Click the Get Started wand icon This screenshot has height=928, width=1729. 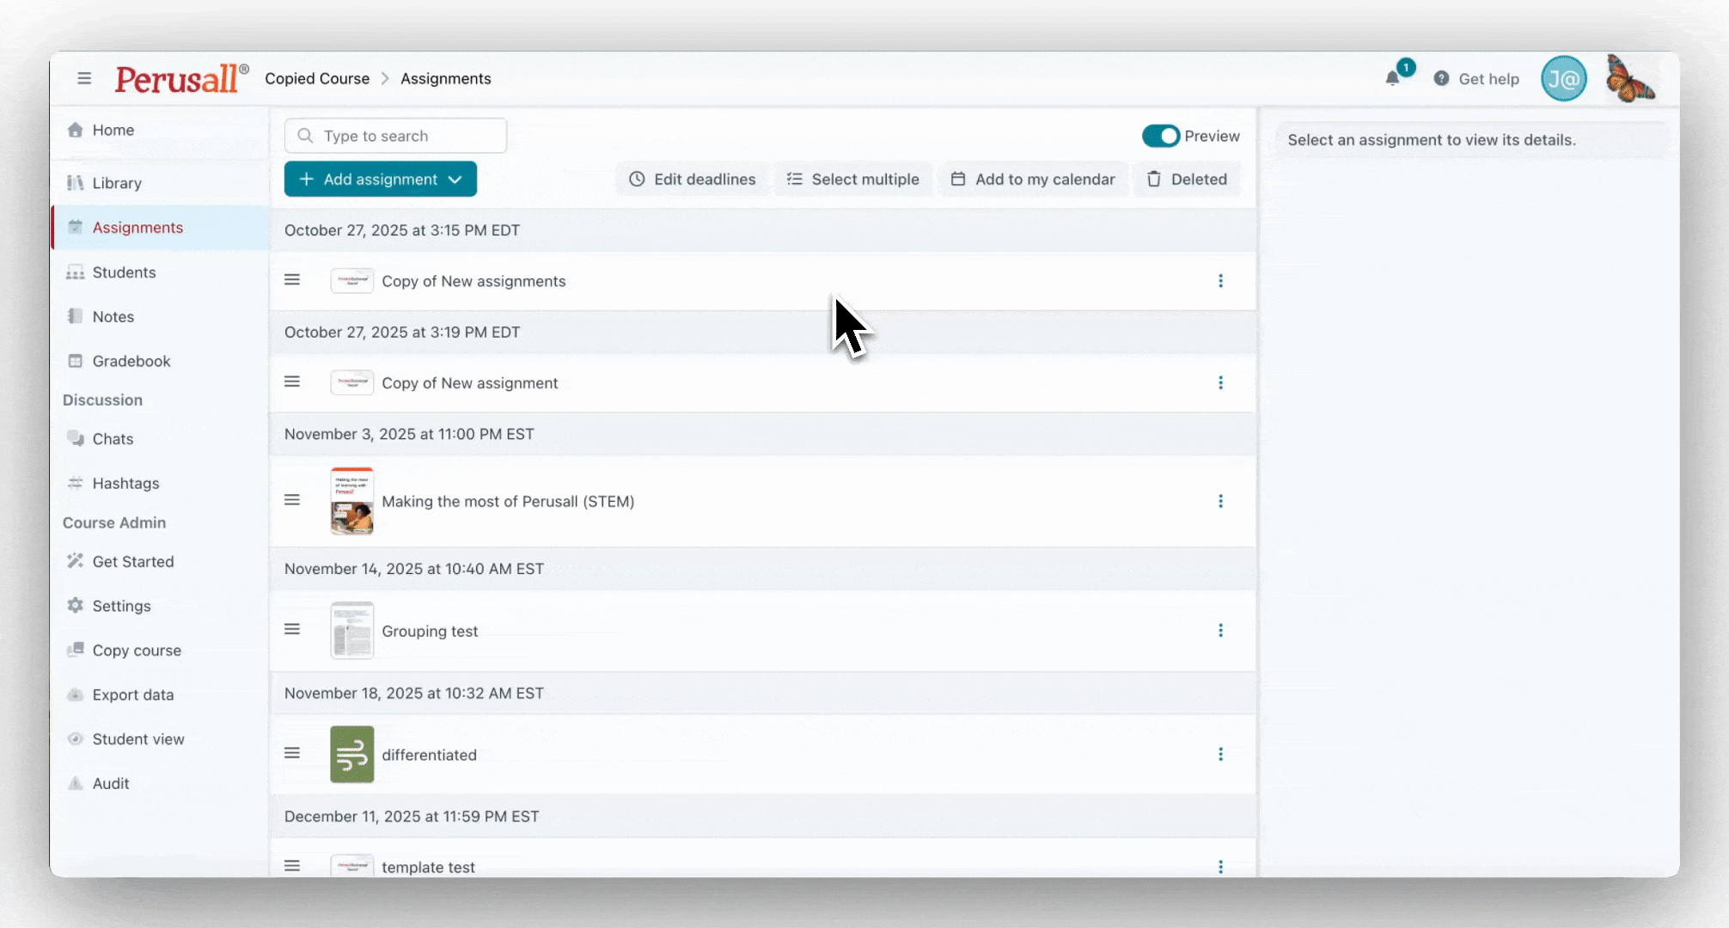[x=76, y=561]
